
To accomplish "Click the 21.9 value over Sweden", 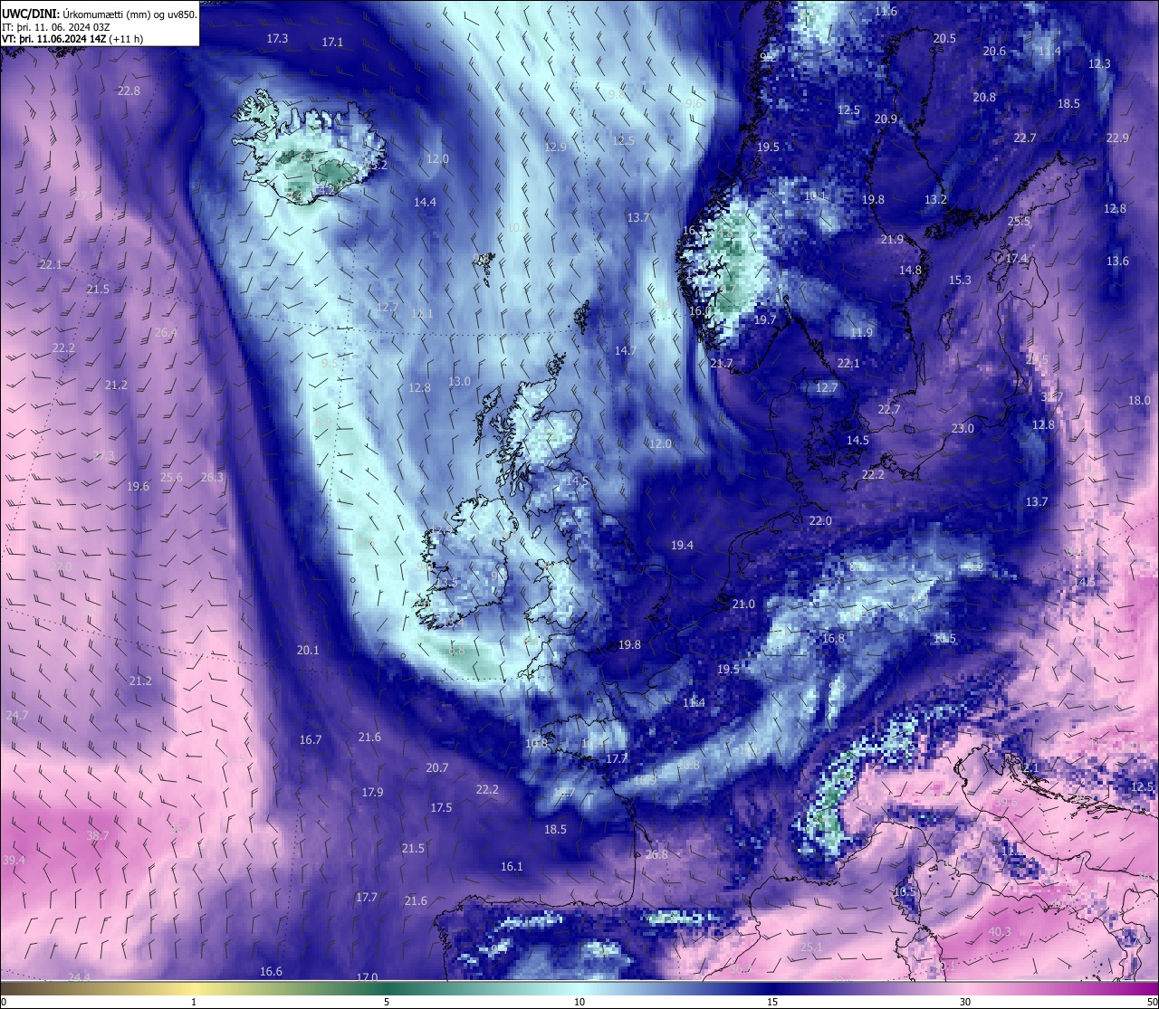I will 892,240.
